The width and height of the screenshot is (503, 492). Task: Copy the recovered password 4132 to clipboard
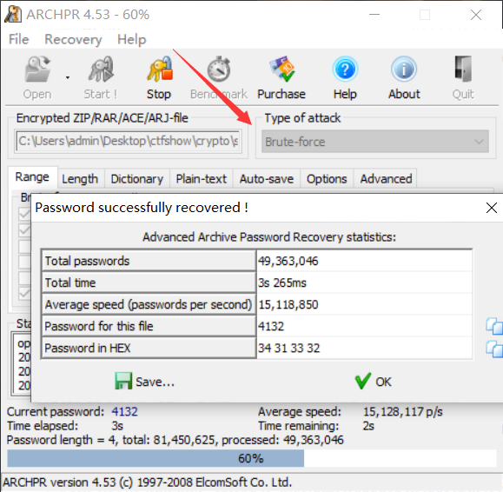click(494, 326)
